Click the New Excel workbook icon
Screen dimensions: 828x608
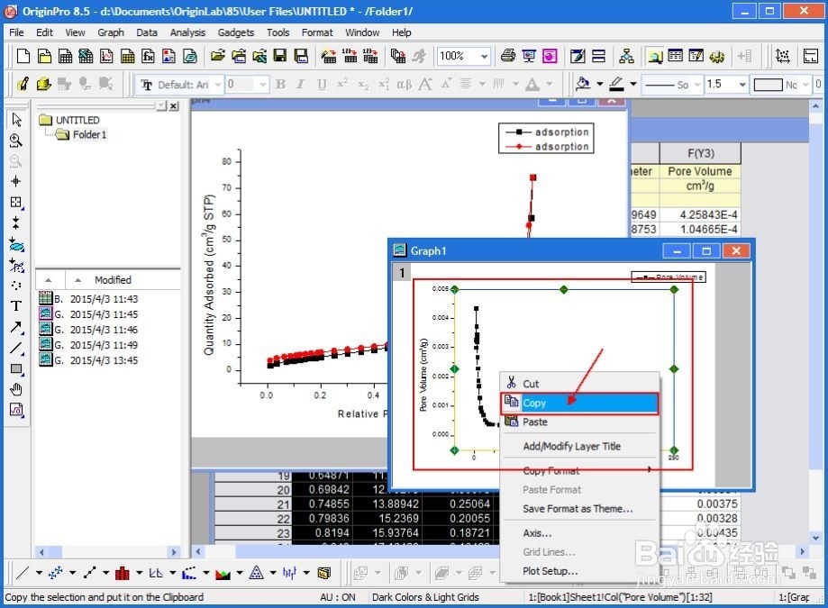(86, 56)
